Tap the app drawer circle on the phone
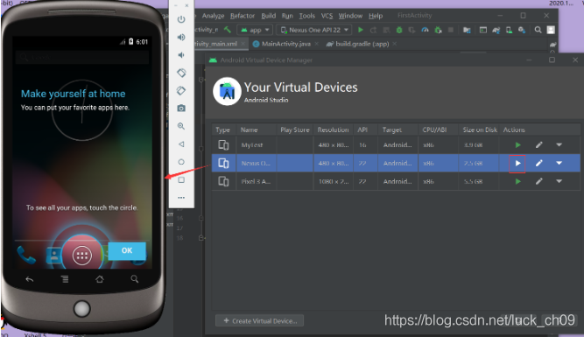The width and height of the screenshot is (584, 337). pyautogui.click(x=82, y=255)
